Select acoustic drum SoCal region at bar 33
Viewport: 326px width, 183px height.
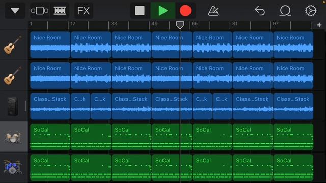[131, 137]
